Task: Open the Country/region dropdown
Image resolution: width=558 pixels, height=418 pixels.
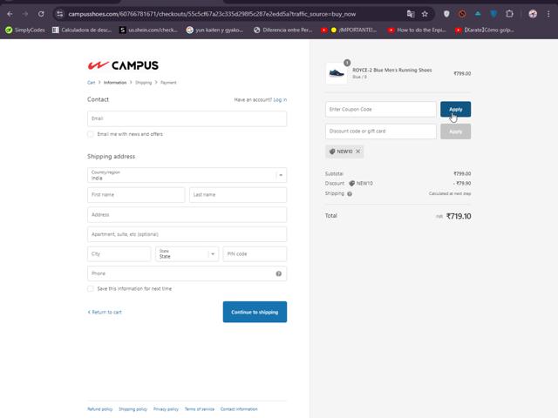Action: pyautogui.click(x=187, y=175)
